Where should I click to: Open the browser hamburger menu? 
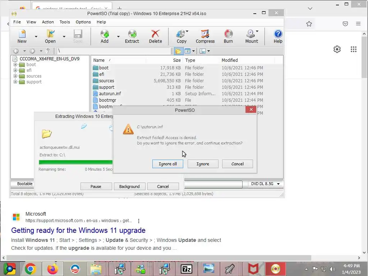coord(358,24)
